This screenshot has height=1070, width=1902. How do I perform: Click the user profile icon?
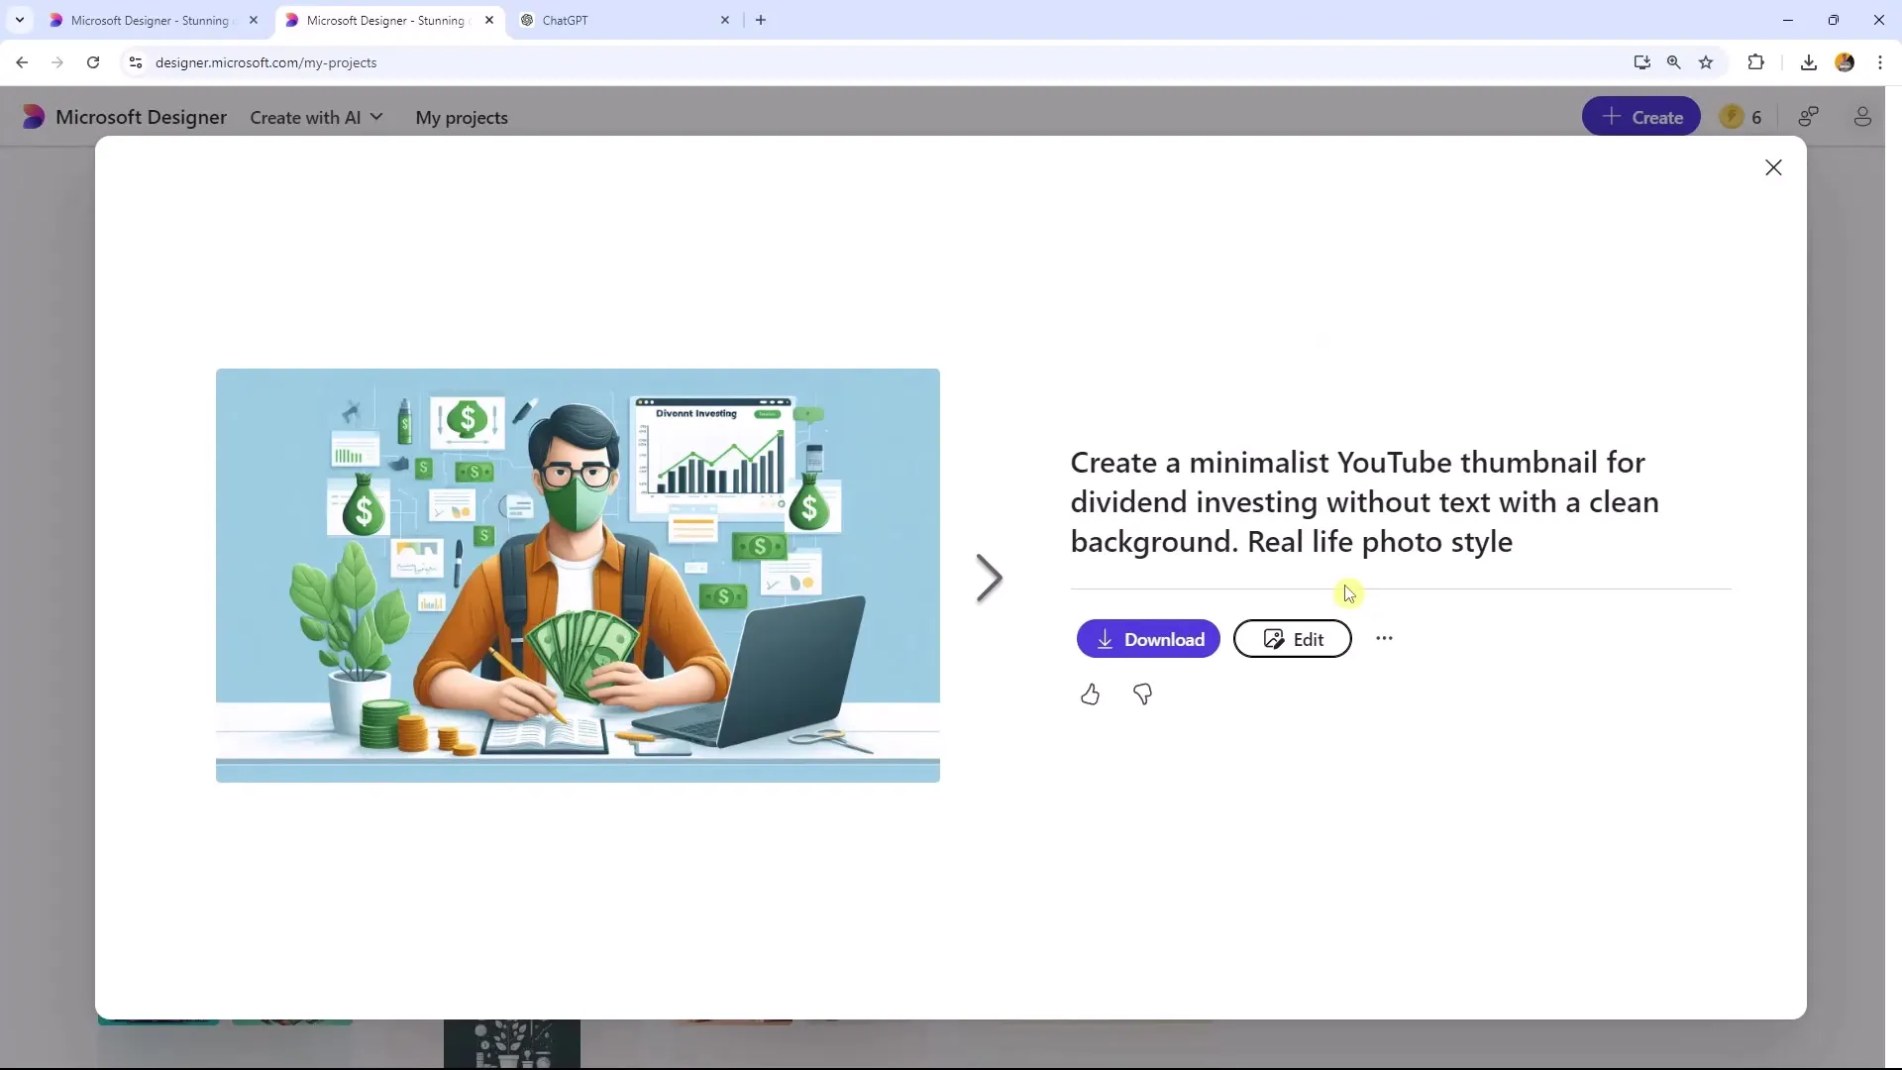point(1862,116)
